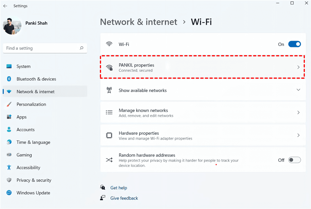Click the Gaming controller icon

[x=9, y=155]
